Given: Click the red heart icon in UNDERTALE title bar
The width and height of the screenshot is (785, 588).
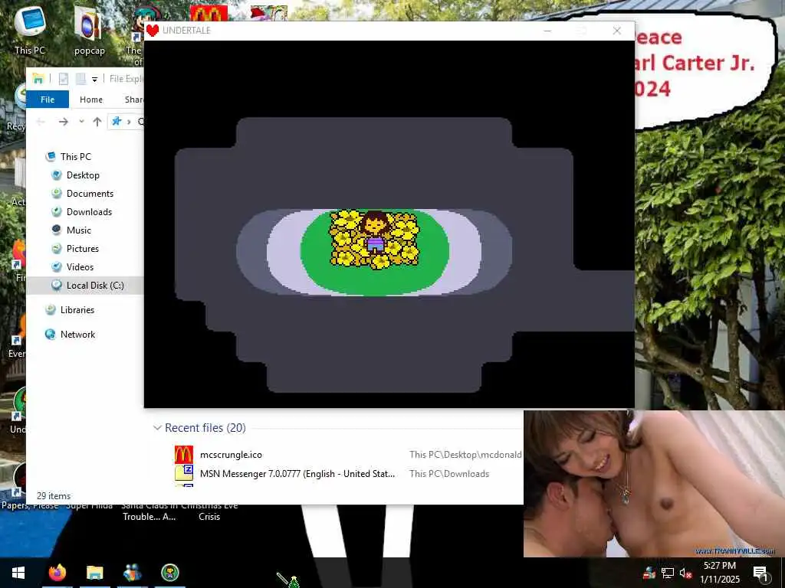Looking at the screenshot, I should click(x=153, y=31).
